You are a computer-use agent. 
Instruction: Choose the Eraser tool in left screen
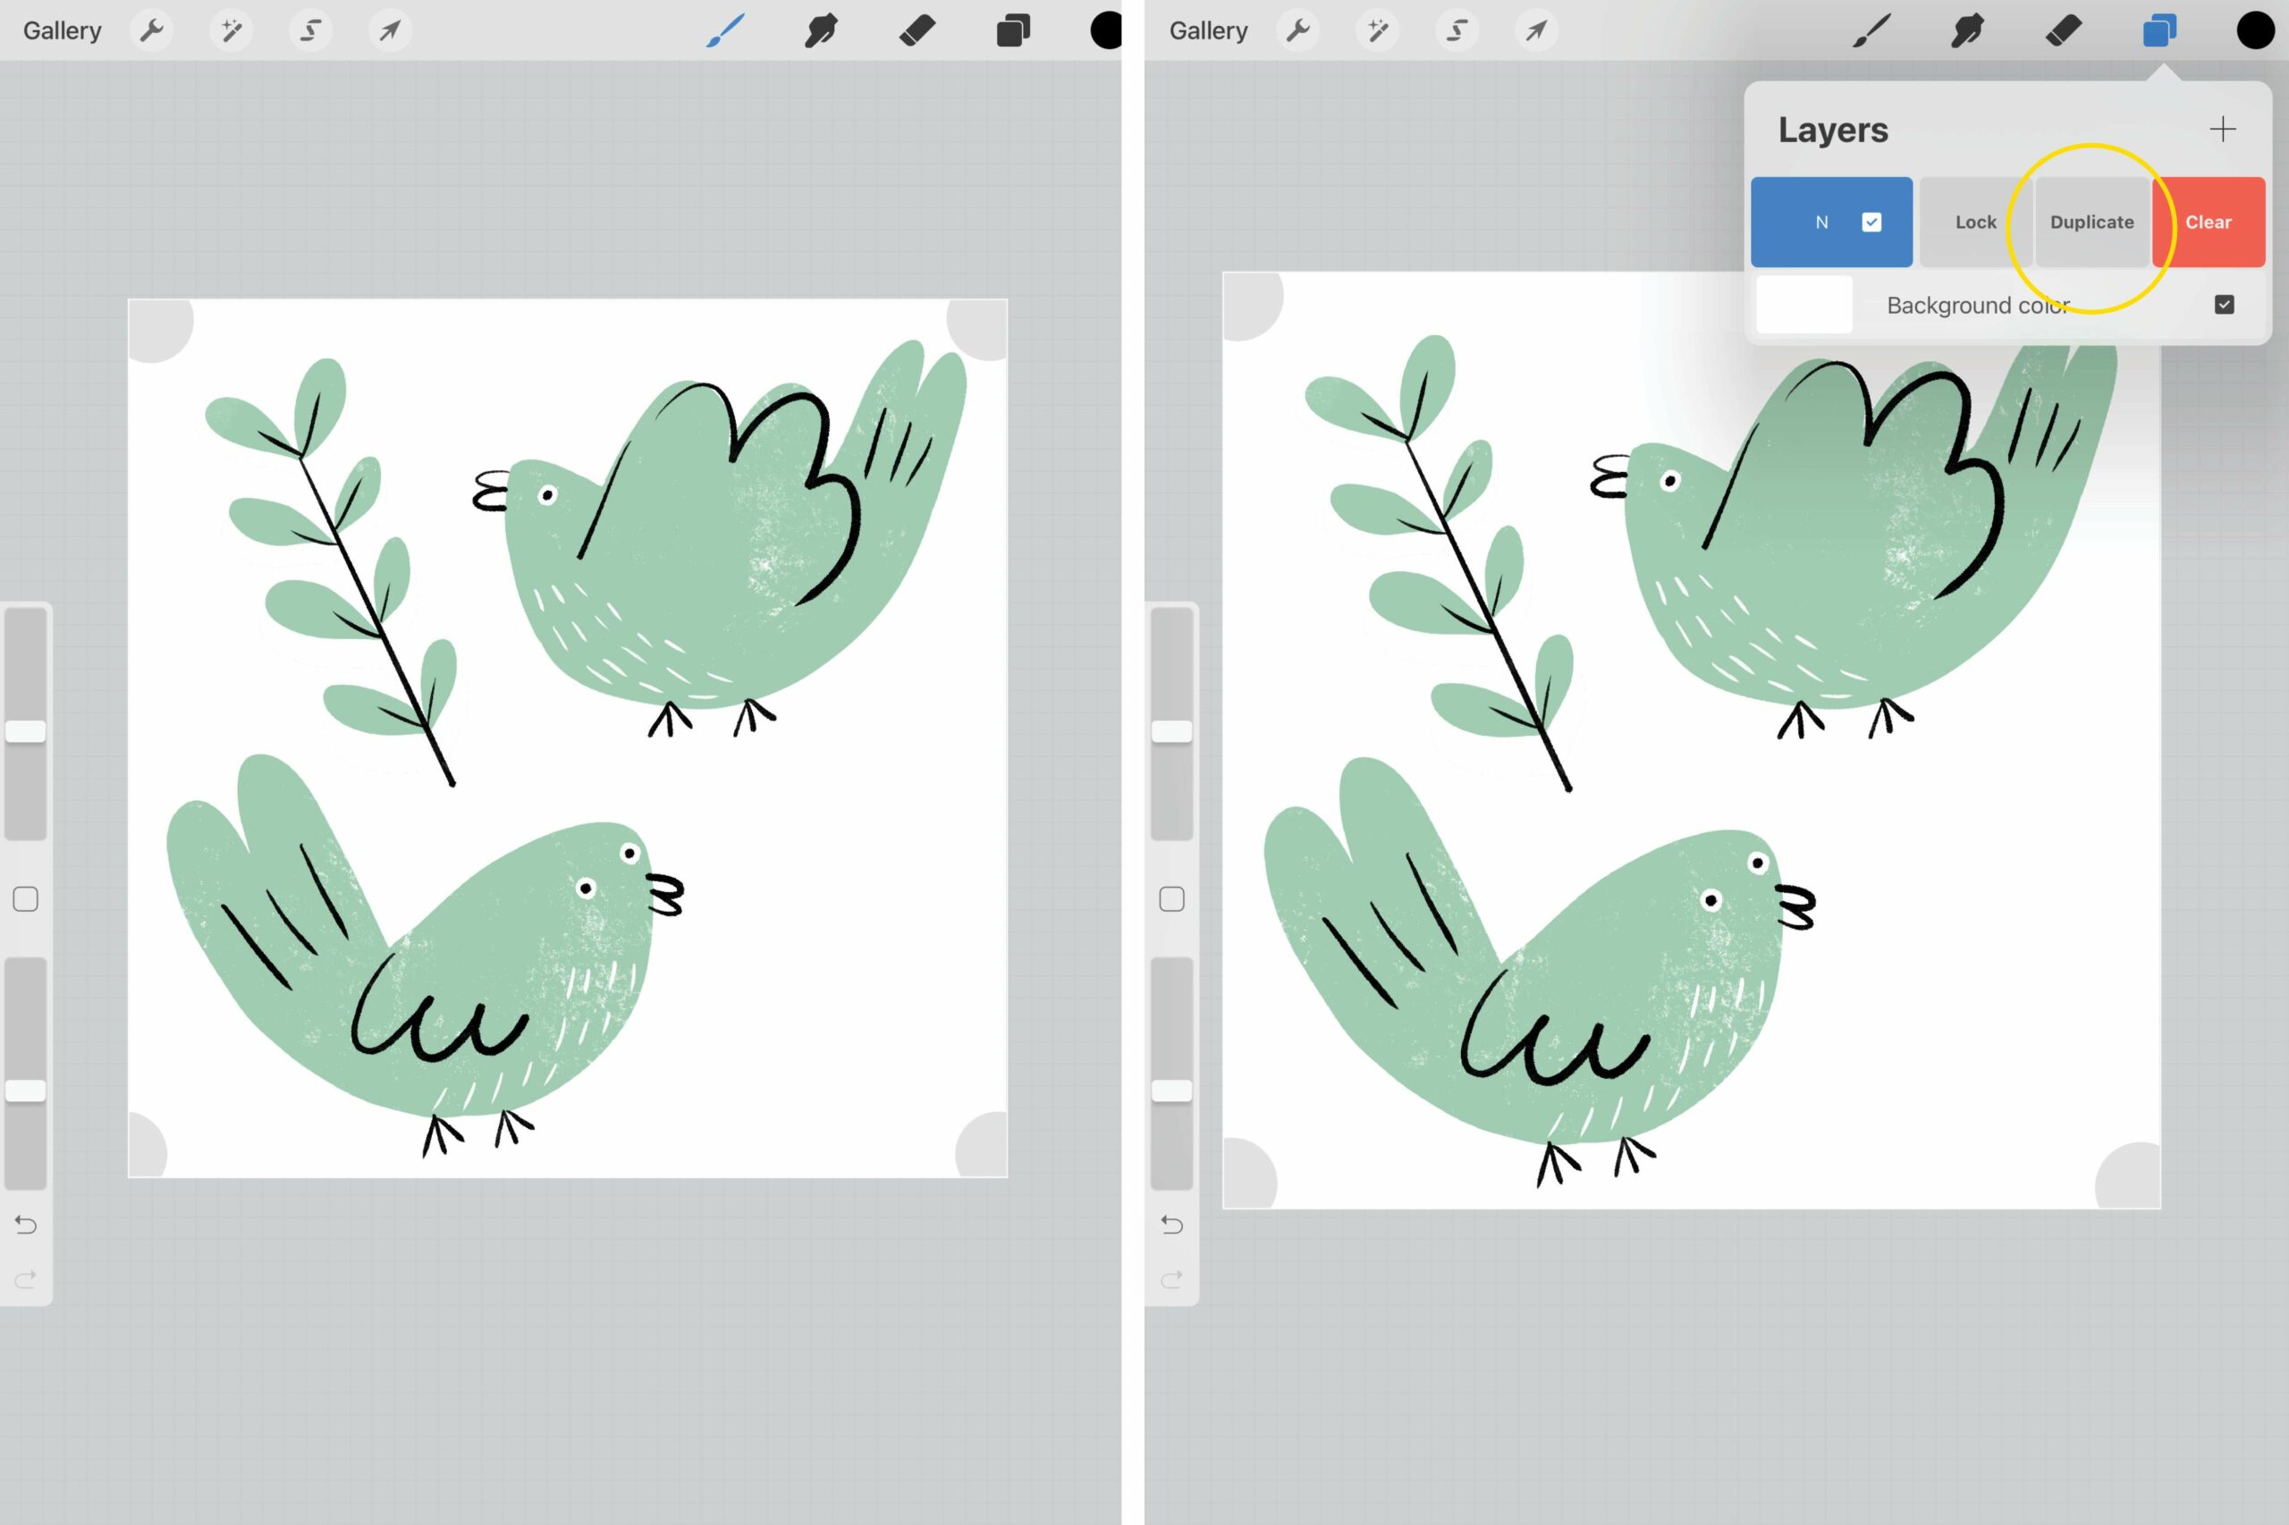click(x=917, y=31)
